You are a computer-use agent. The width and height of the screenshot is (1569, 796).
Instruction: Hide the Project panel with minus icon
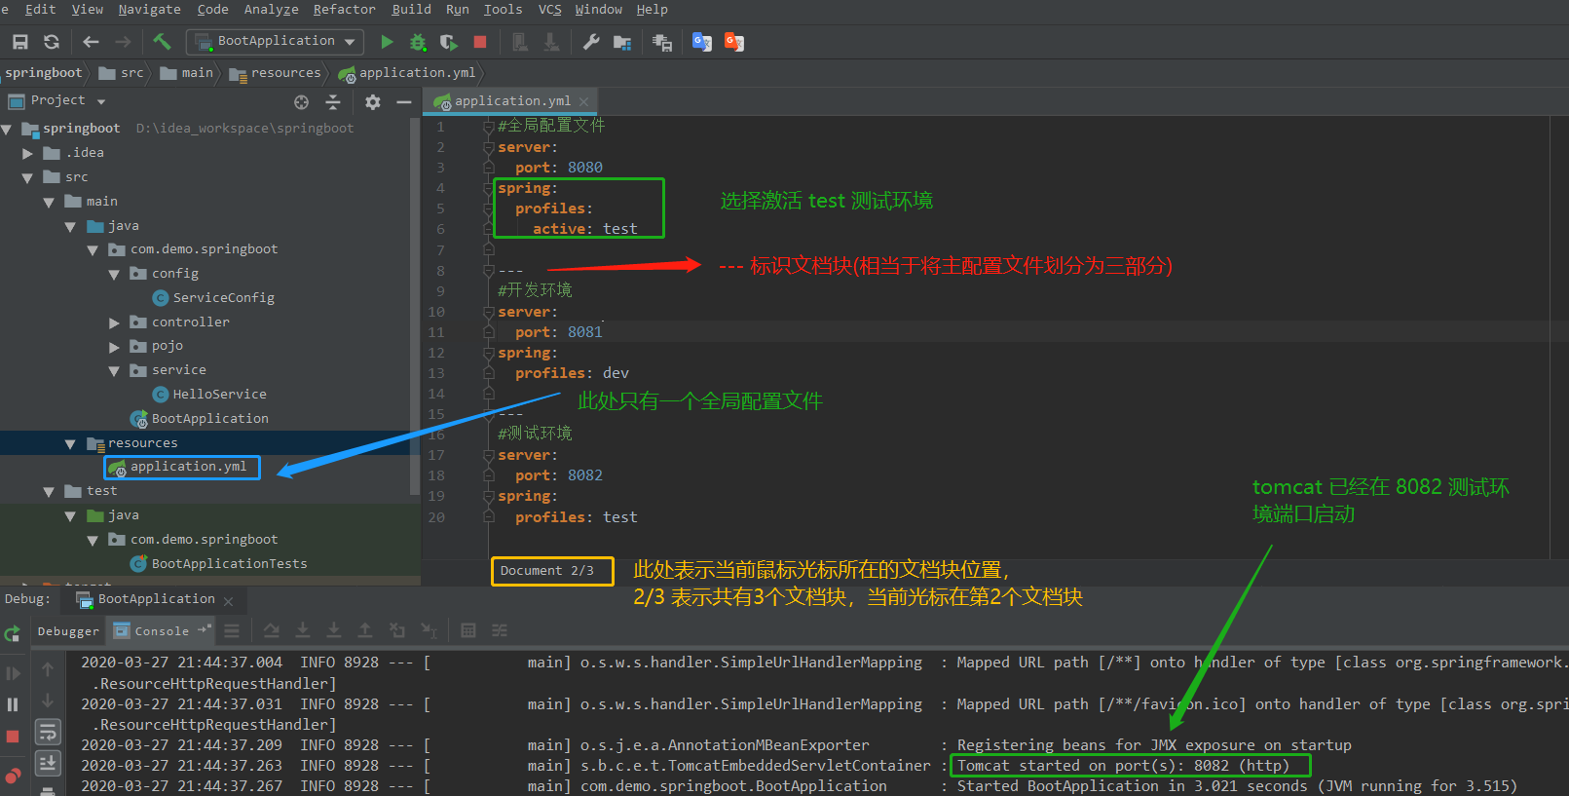coord(404,102)
